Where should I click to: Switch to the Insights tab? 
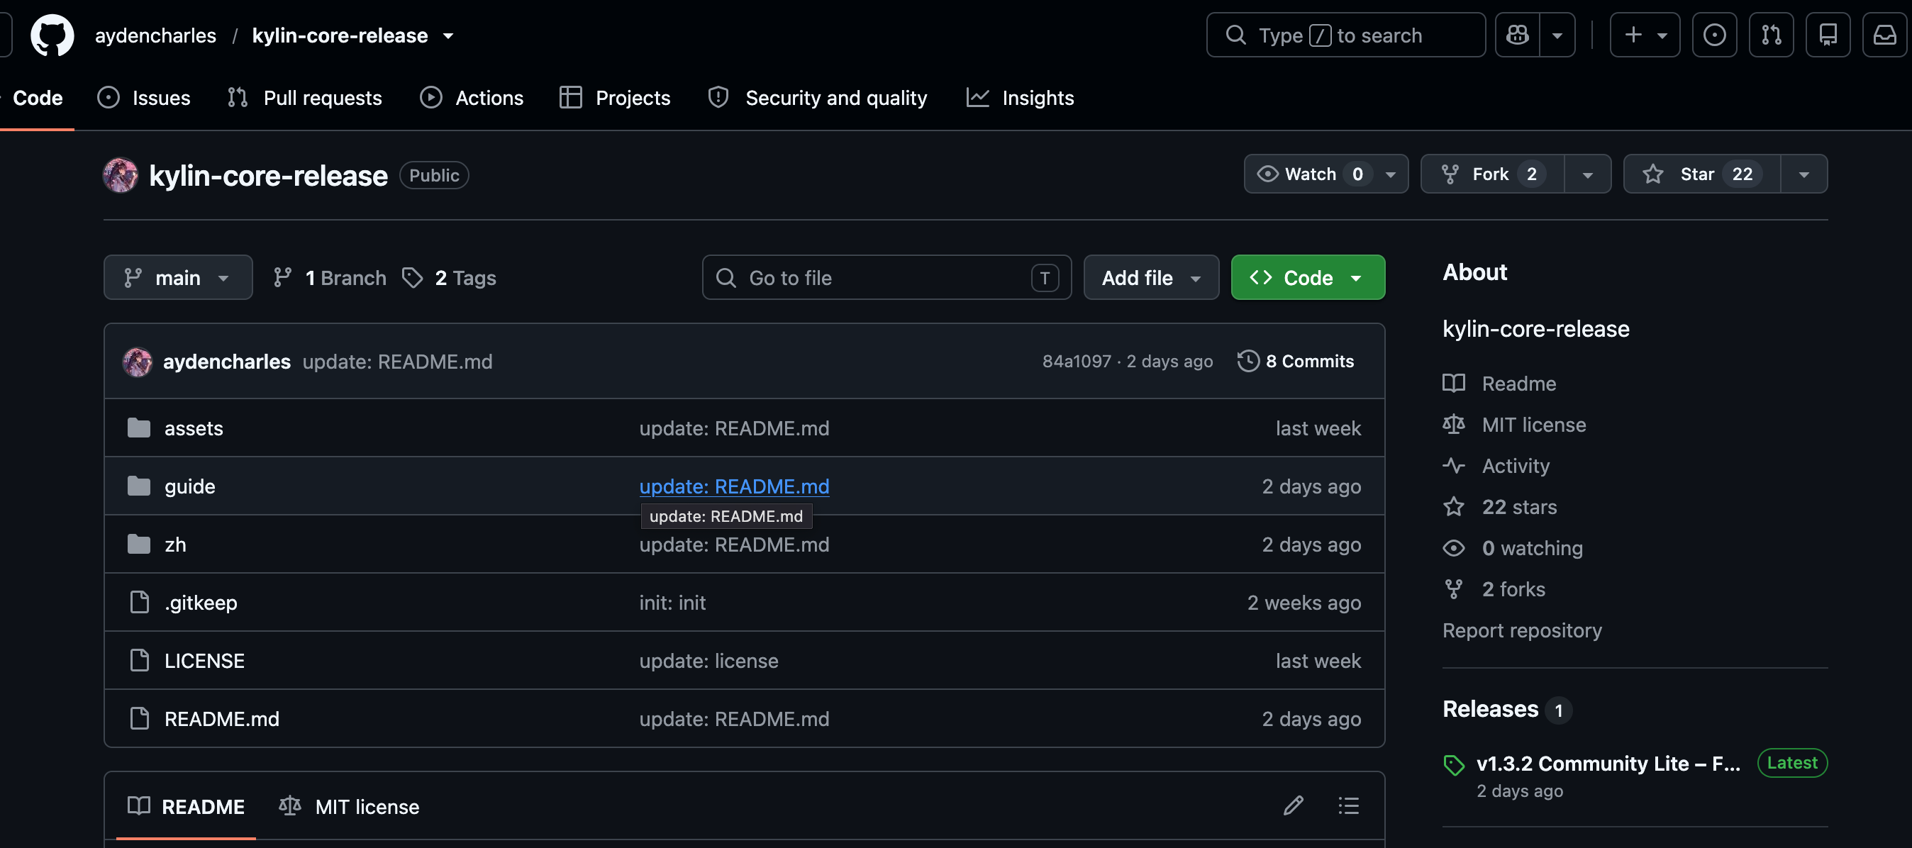point(1020,98)
